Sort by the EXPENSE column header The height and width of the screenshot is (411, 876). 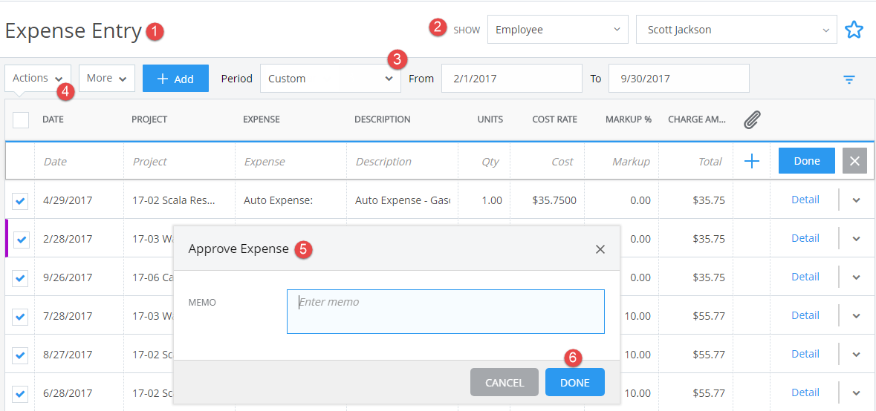coord(262,119)
